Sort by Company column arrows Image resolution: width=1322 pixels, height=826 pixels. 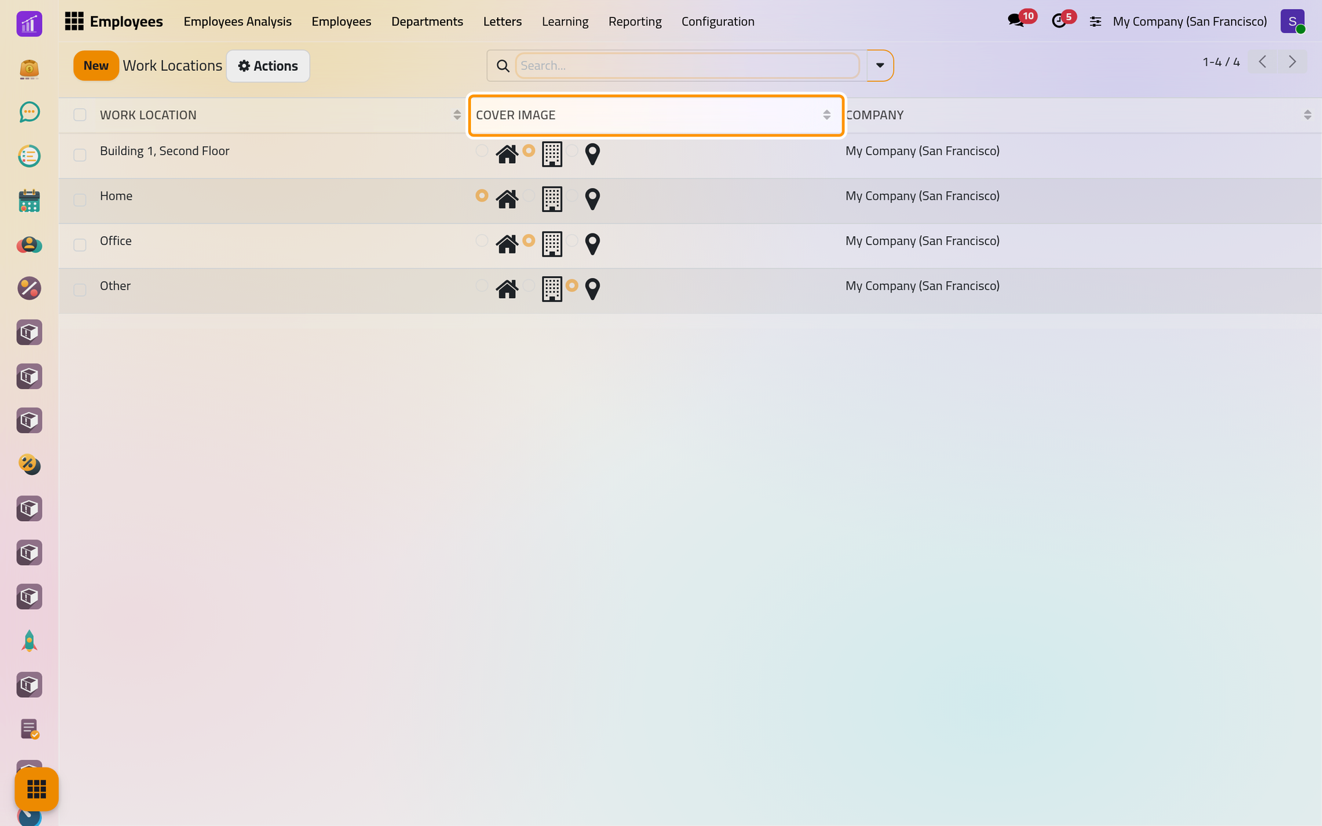[1308, 115]
